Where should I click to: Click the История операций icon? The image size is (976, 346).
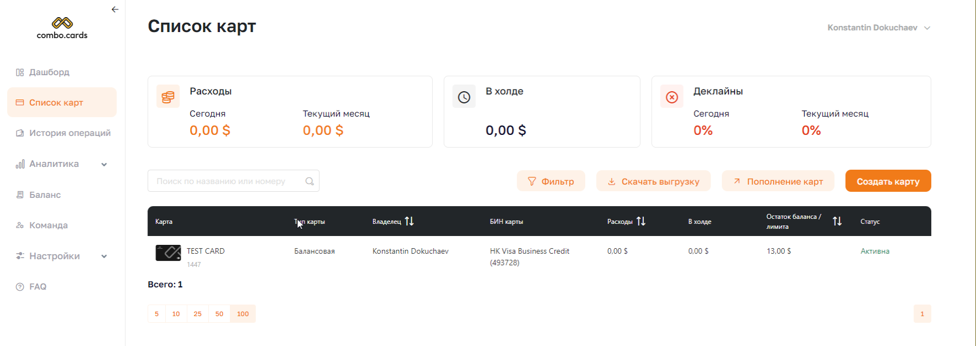pyautogui.click(x=20, y=133)
